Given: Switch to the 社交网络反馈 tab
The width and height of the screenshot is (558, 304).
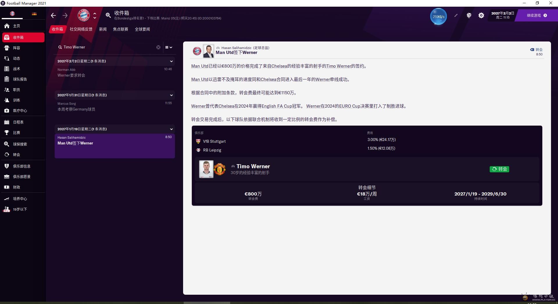Looking at the screenshot, I should (x=81, y=29).
